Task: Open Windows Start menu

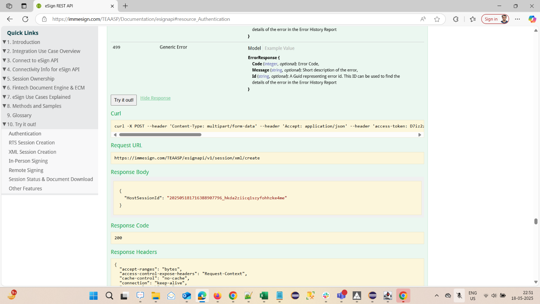Action: coord(94,296)
